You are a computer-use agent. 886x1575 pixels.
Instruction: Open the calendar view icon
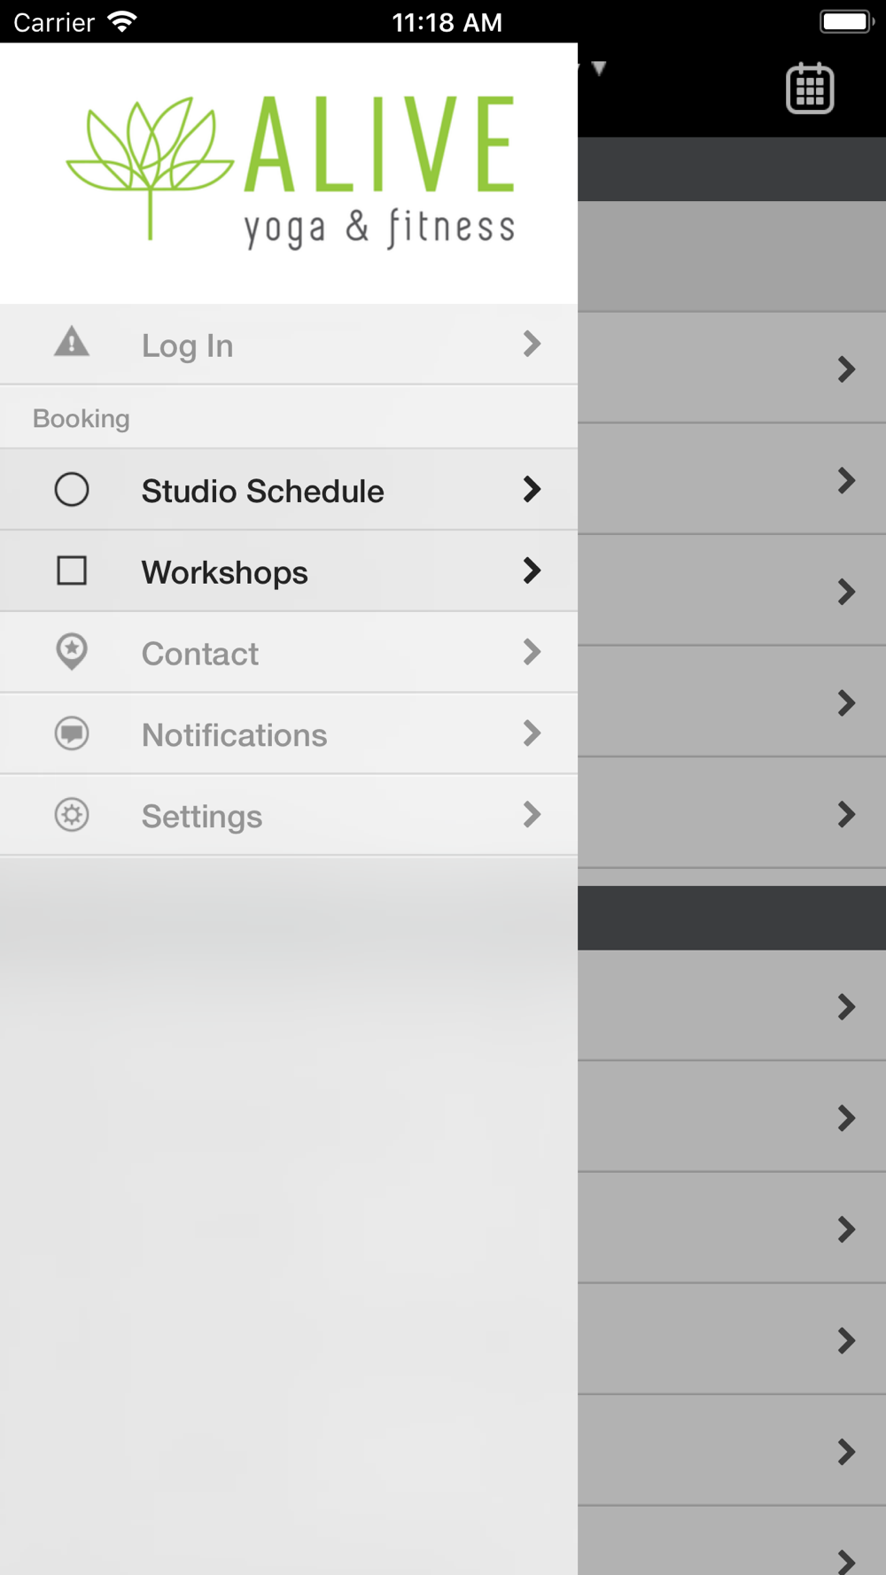coord(810,88)
